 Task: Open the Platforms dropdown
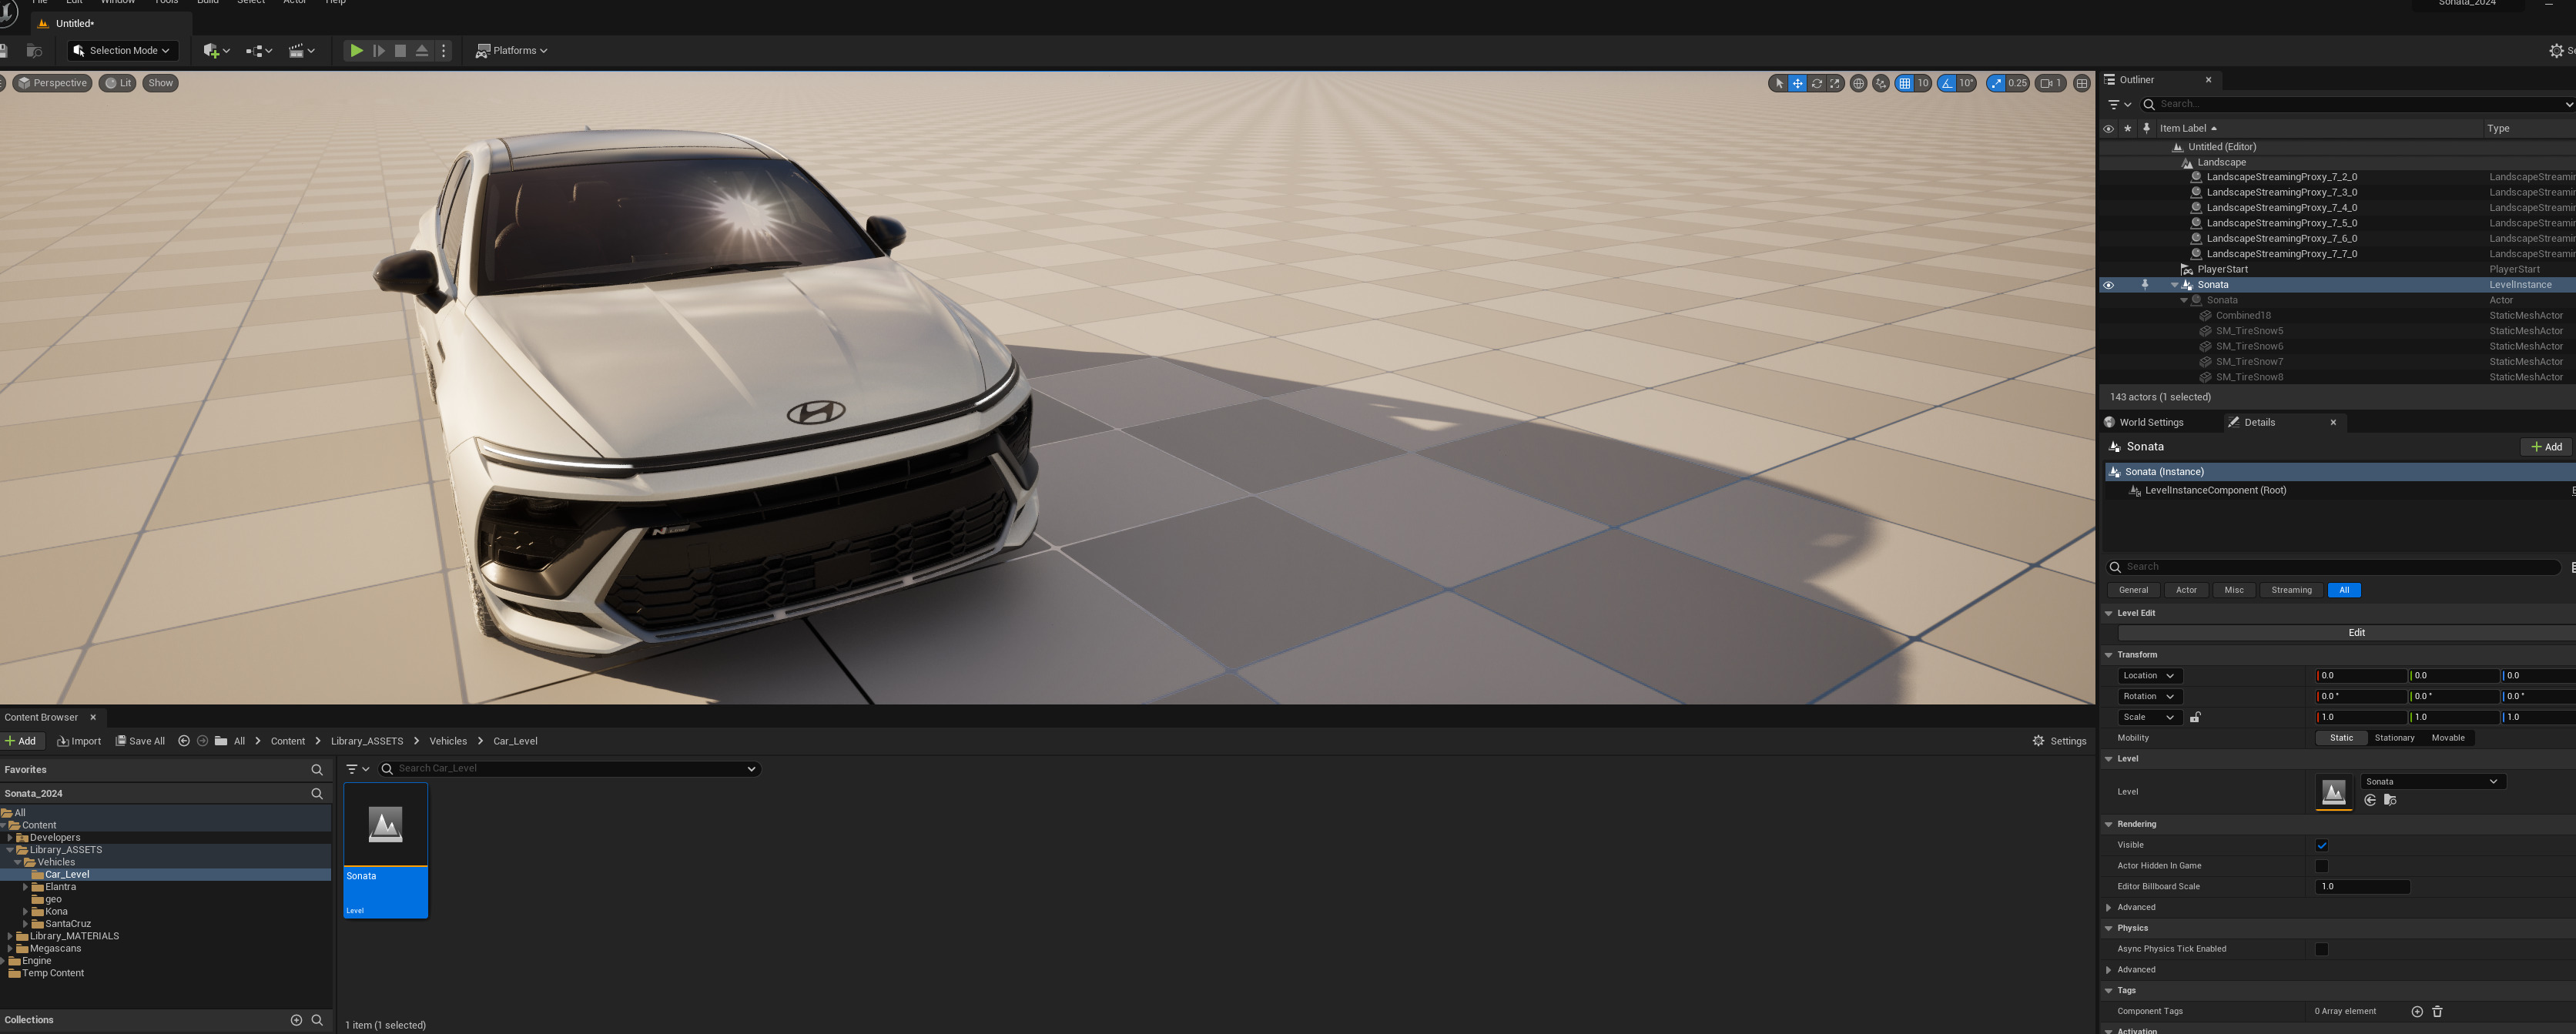coord(511,50)
